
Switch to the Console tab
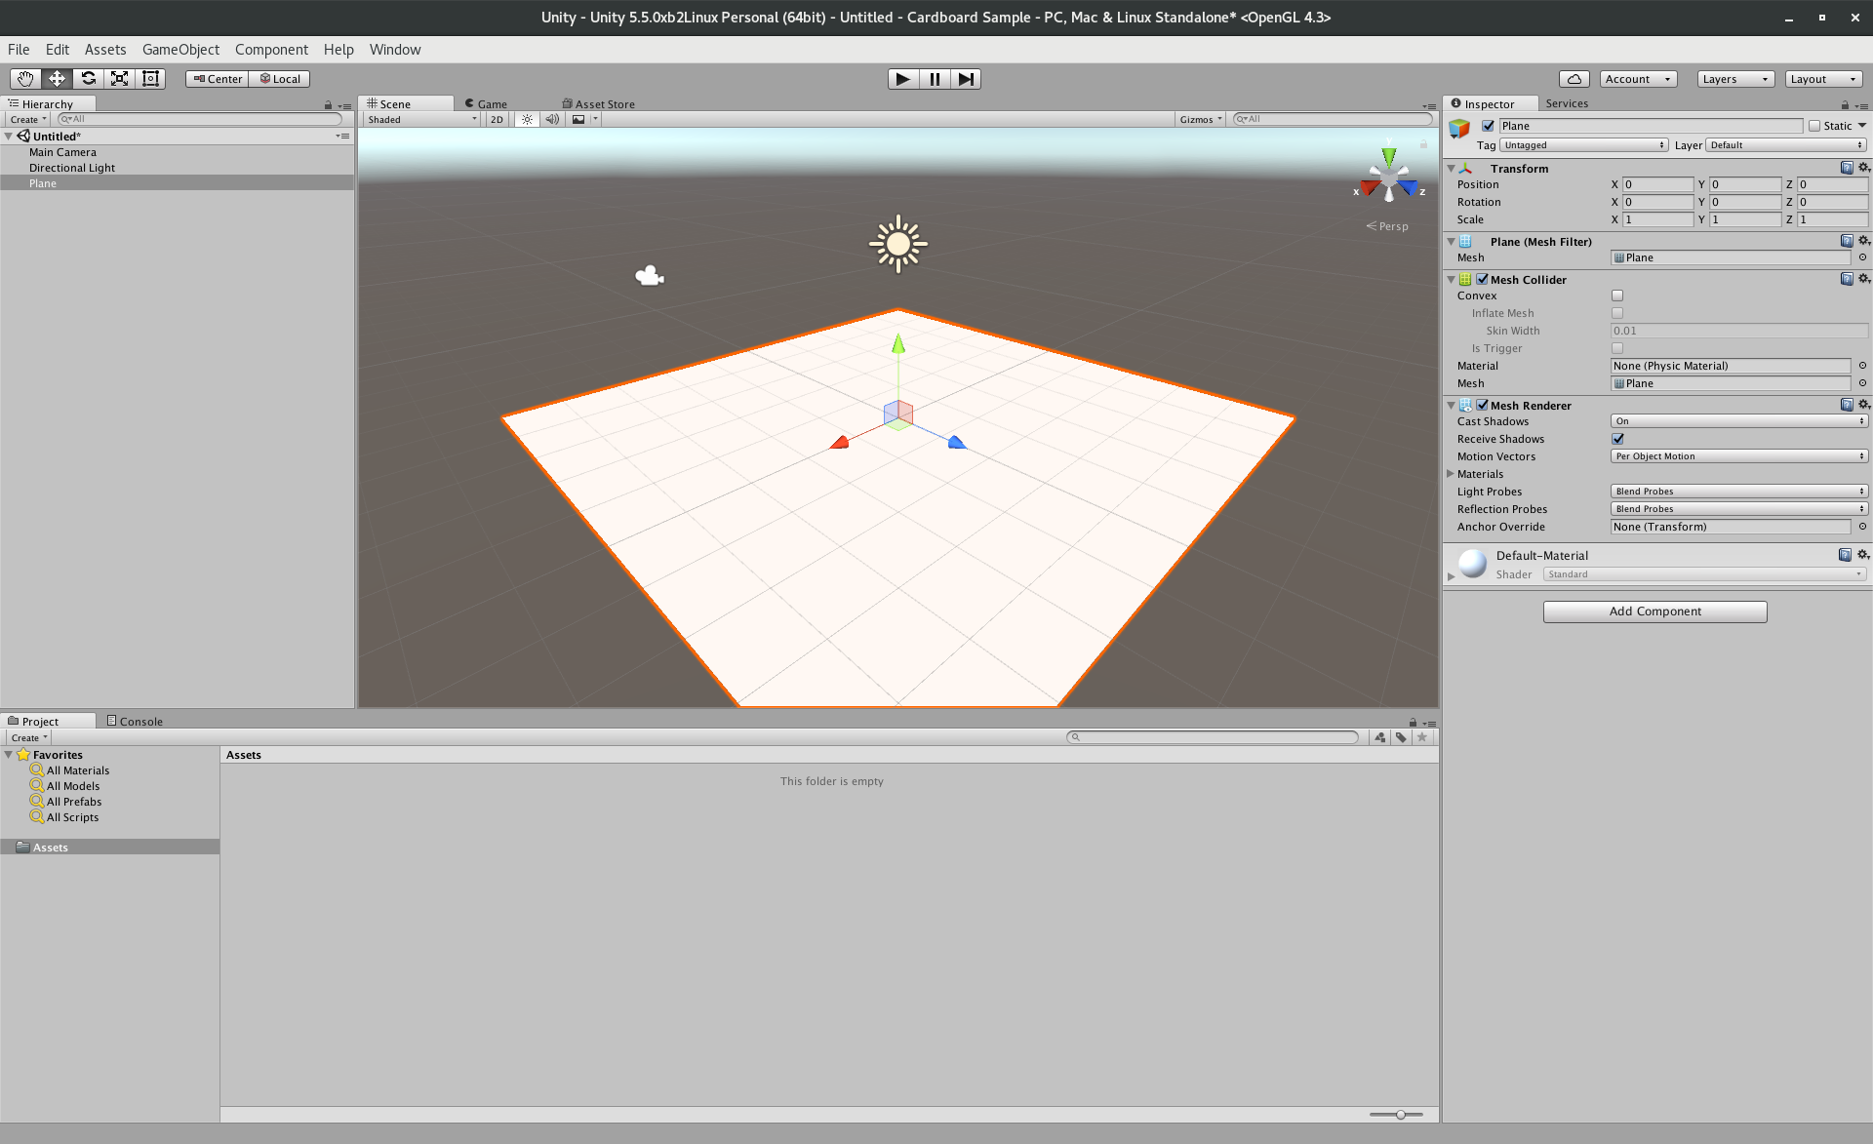pyautogui.click(x=135, y=722)
